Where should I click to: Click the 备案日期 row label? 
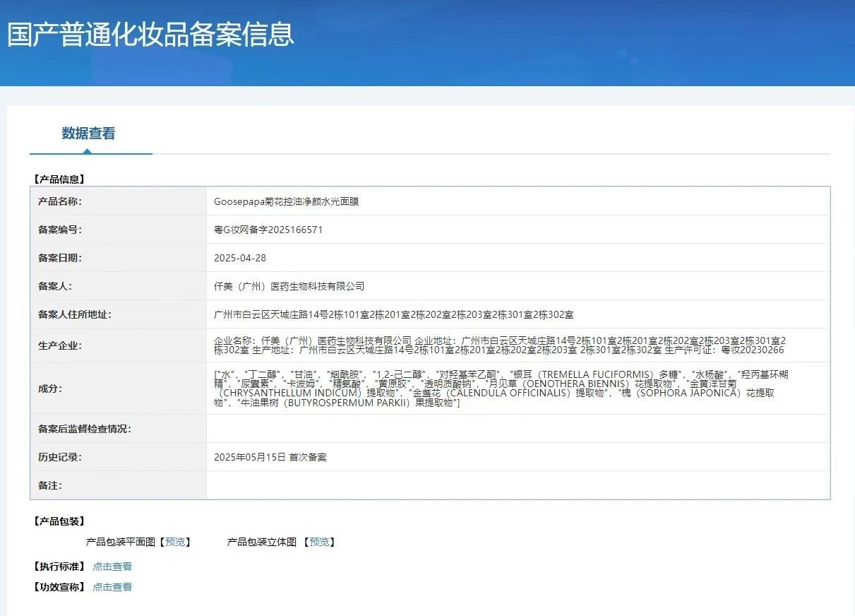click(x=60, y=258)
